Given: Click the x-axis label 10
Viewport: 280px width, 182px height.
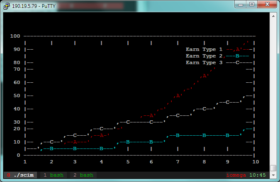Looking at the screenshot, I should [256, 162].
